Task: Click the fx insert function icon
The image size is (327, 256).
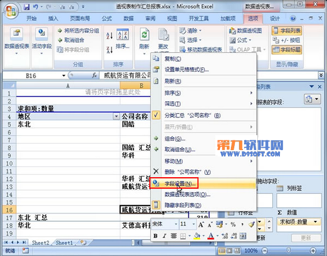Action: (x=94, y=75)
